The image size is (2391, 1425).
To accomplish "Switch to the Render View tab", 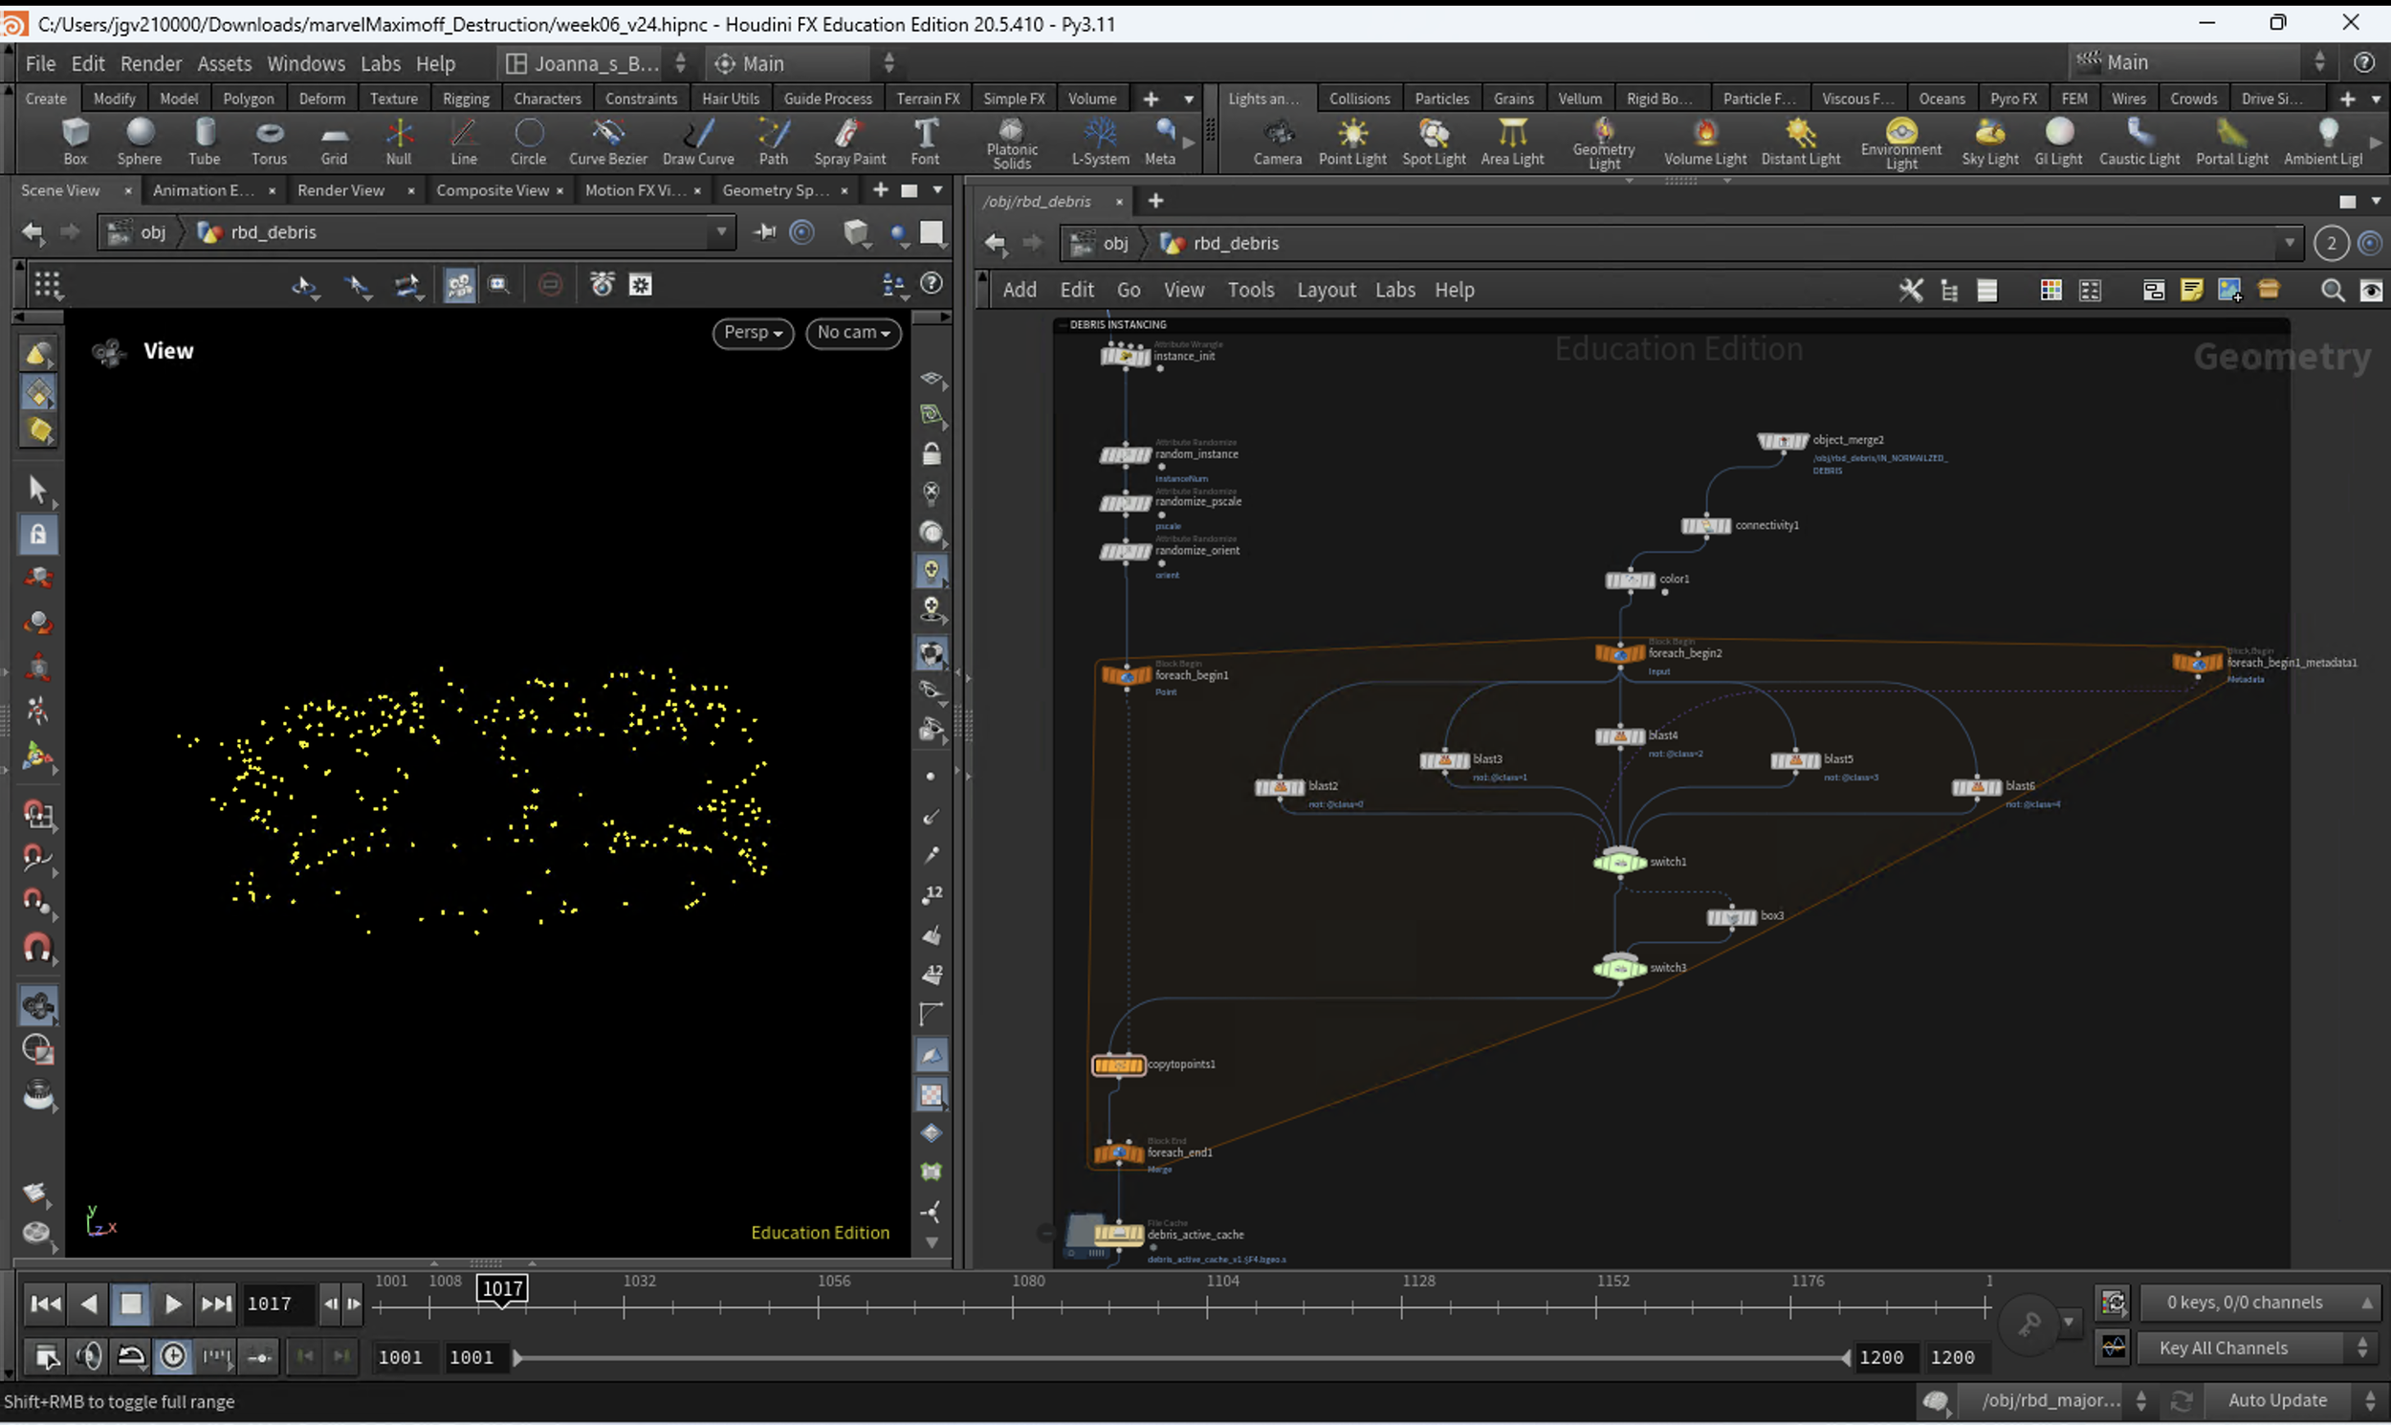I will pyautogui.click(x=340, y=190).
